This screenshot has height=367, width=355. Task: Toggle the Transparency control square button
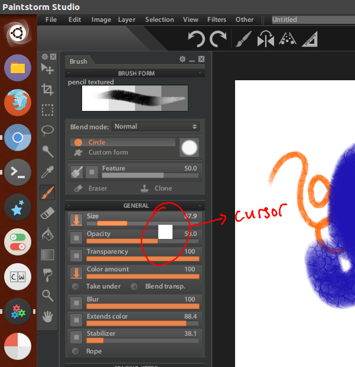click(x=76, y=255)
